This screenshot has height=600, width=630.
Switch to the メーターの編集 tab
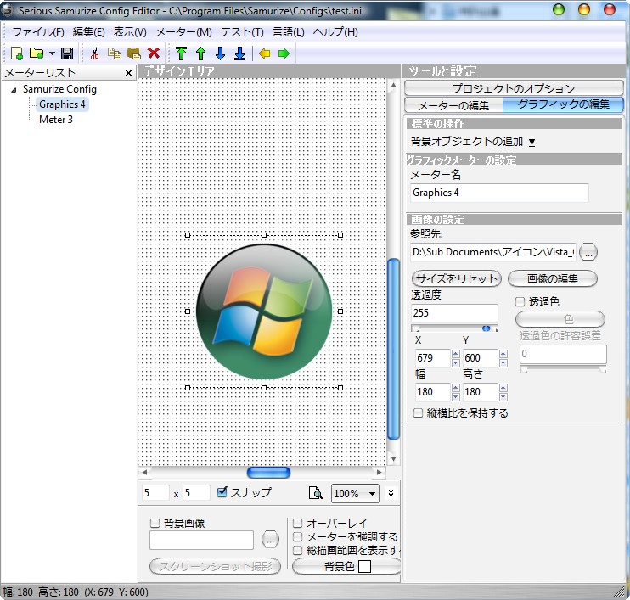point(453,105)
